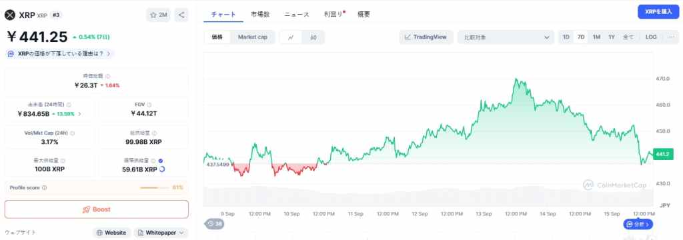The height and width of the screenshot is (240, 683).
Task: Click the 99.98B XRP total supply value
Action: (x=144, y=142)
